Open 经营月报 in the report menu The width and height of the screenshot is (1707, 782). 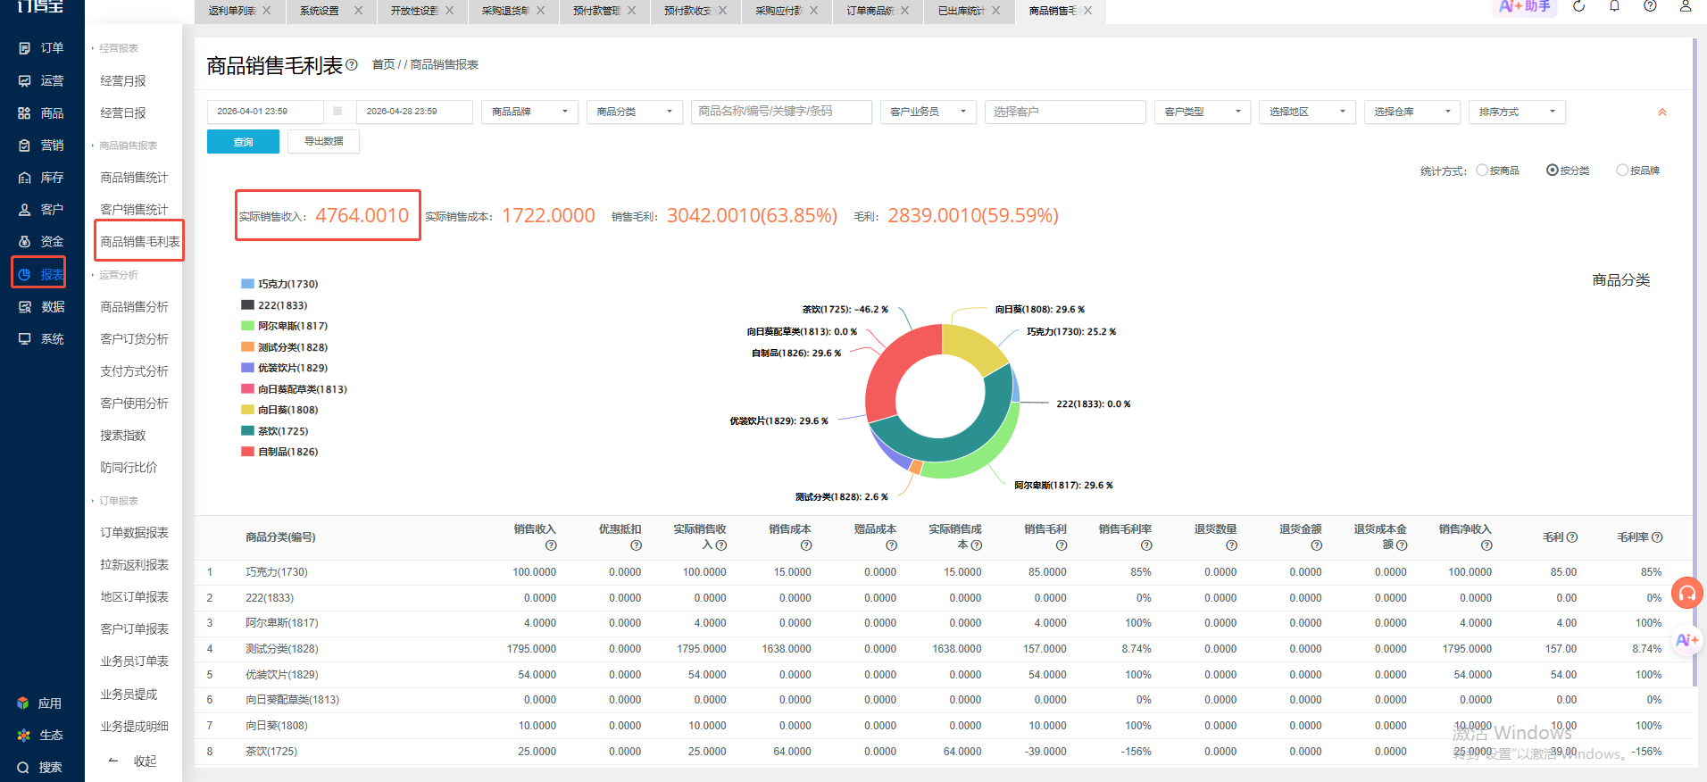[x=123, y=80]
